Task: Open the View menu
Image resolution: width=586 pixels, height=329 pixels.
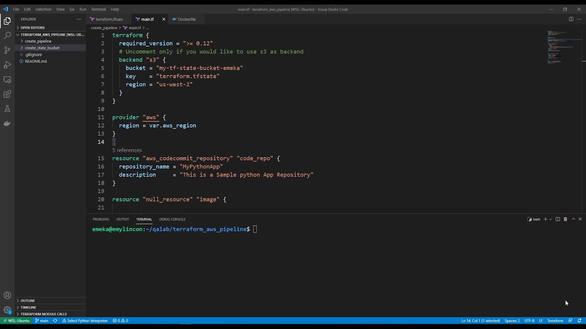Action: click(60, 9)
